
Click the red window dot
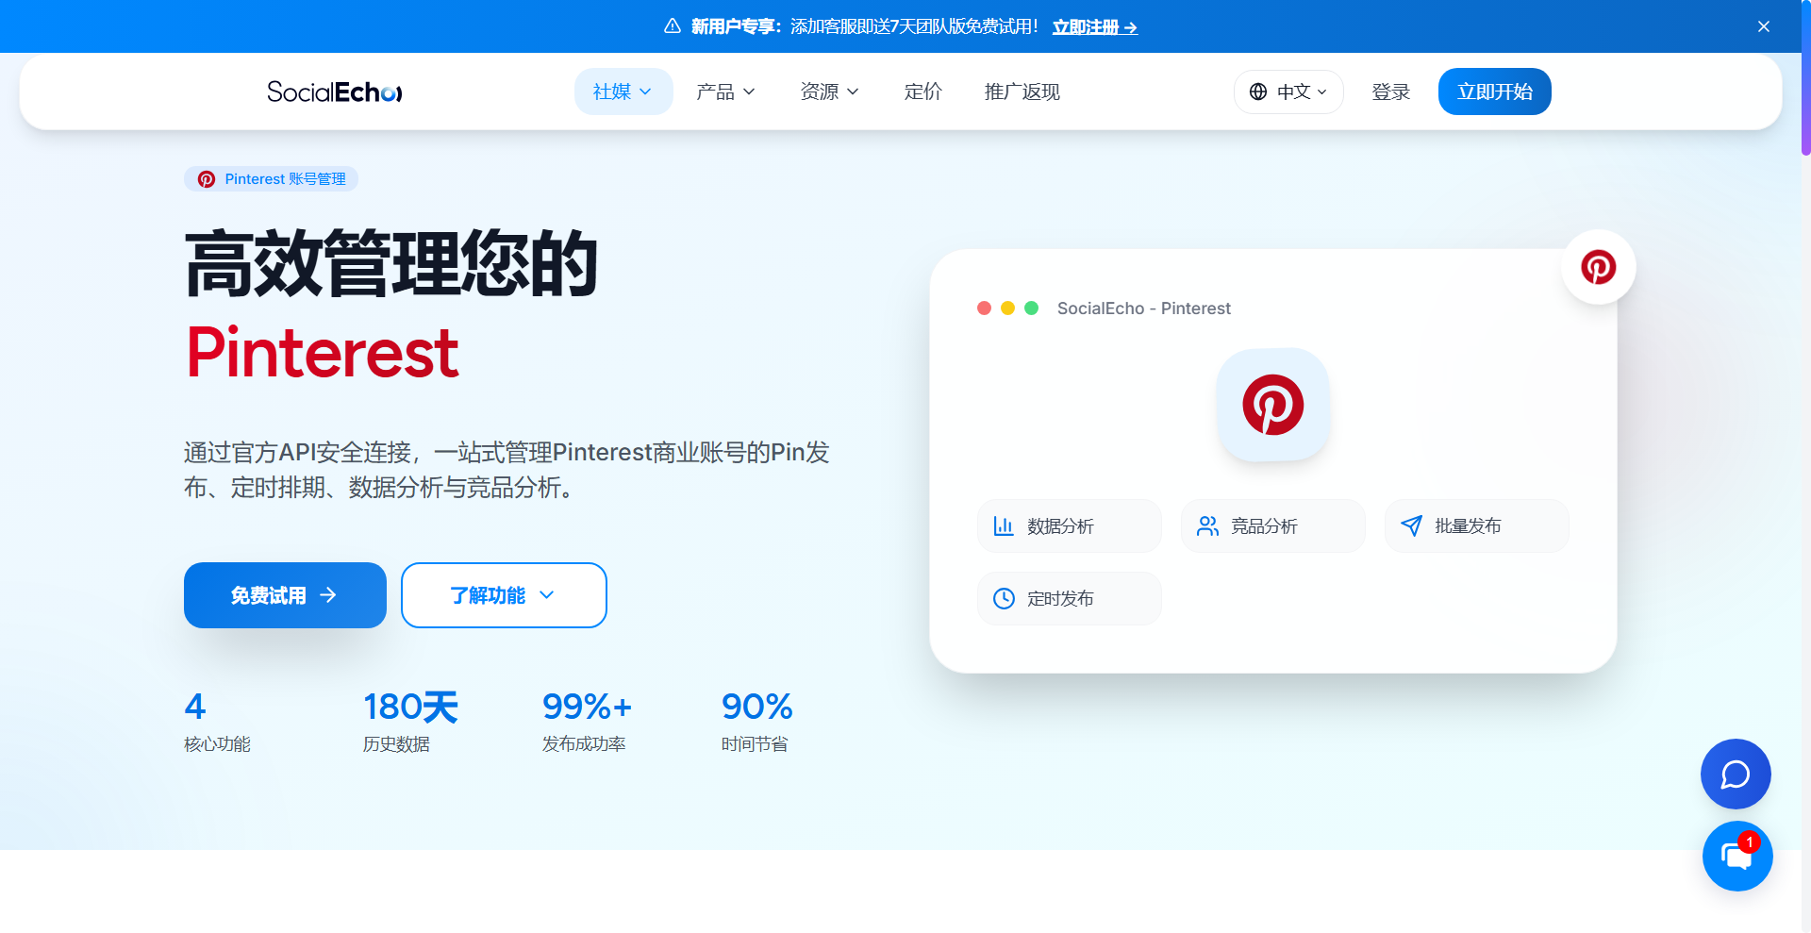[x=984, y=308]
